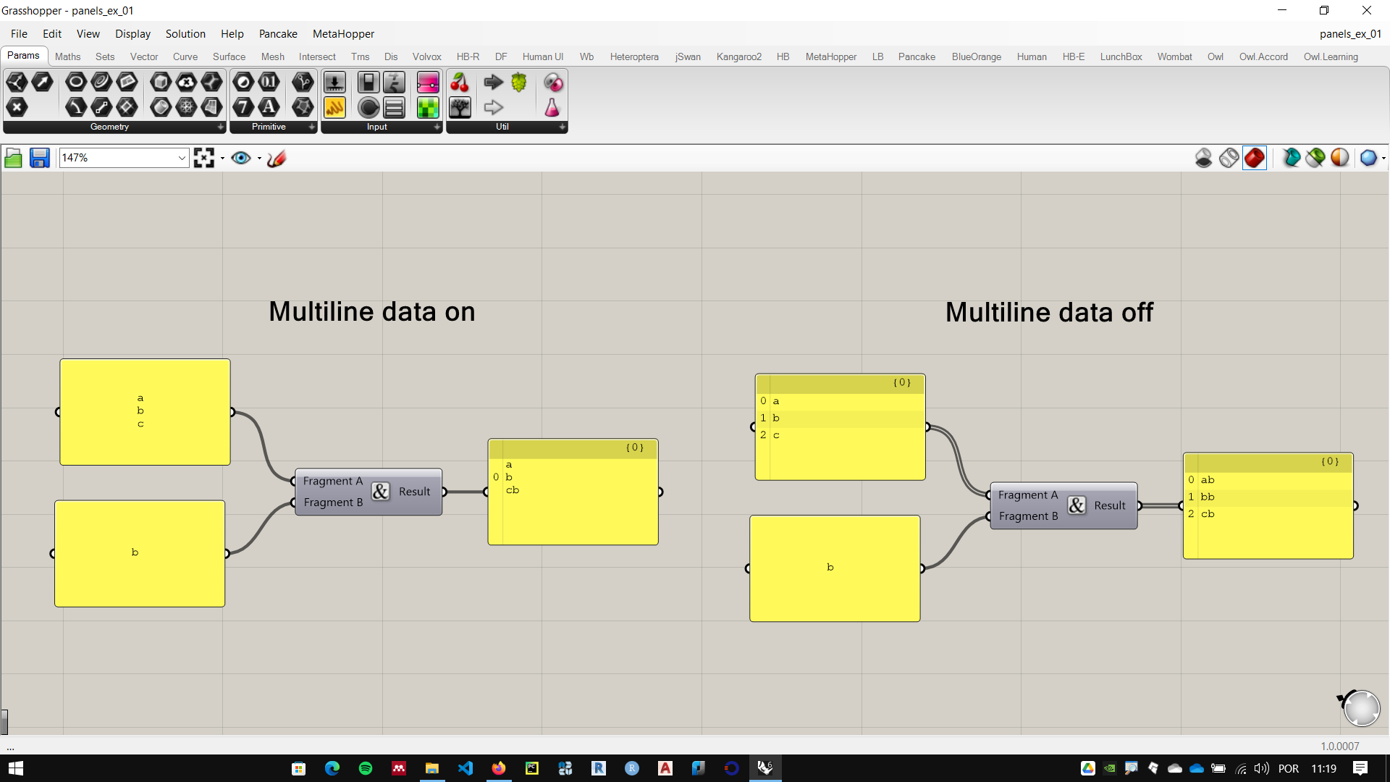Select the green hop cluster icon
Image resolution: width=1390 pixels, height=782 pixels.
pos(519,83)
